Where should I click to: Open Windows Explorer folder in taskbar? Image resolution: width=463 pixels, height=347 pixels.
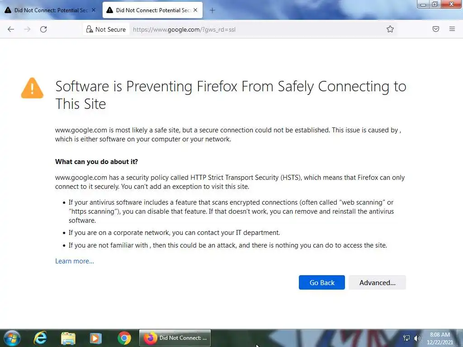pyautogui.click(x=68, y=338)
